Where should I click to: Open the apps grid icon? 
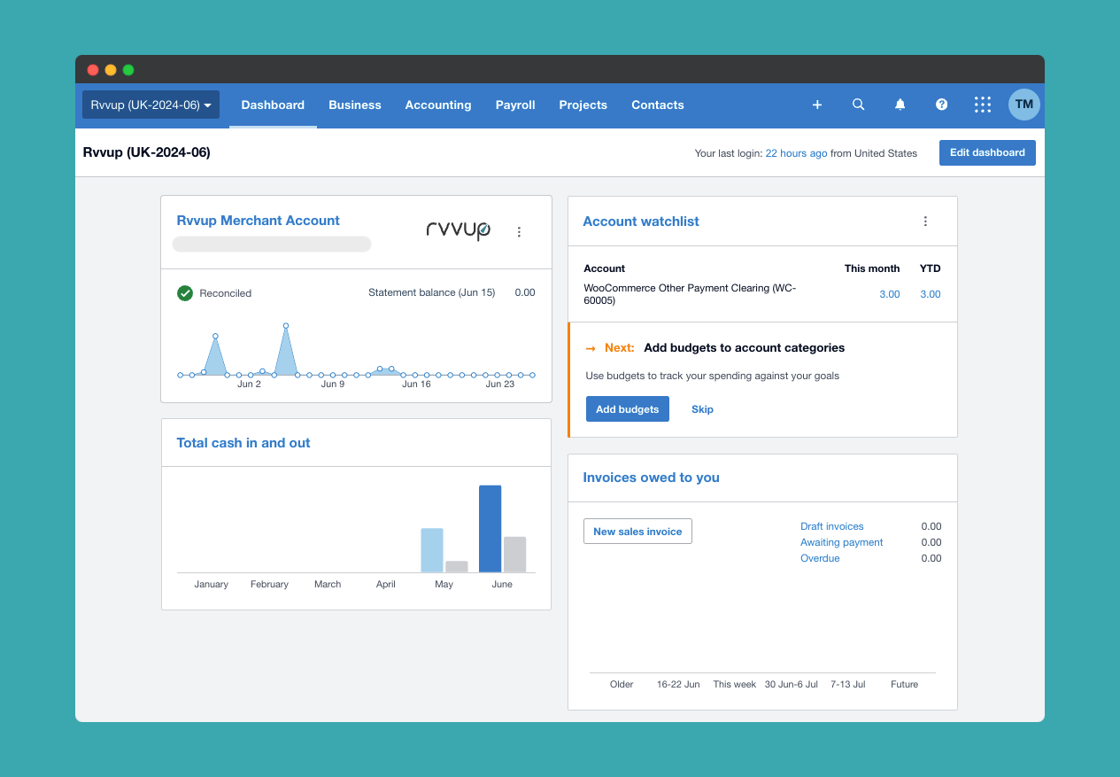(x=983, y=105)
